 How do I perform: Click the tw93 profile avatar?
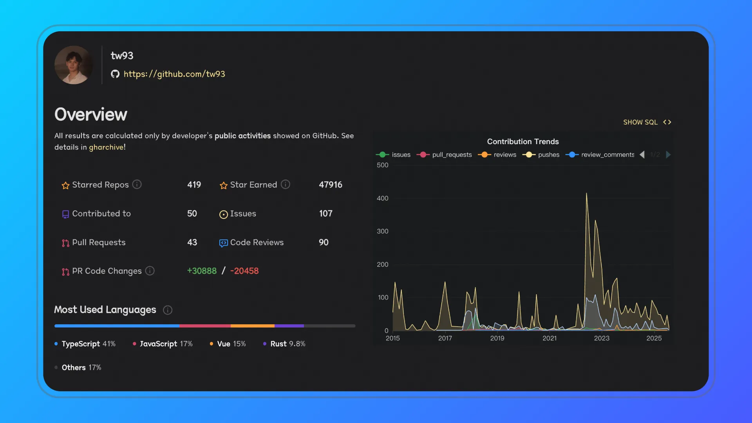coord(74,65)
